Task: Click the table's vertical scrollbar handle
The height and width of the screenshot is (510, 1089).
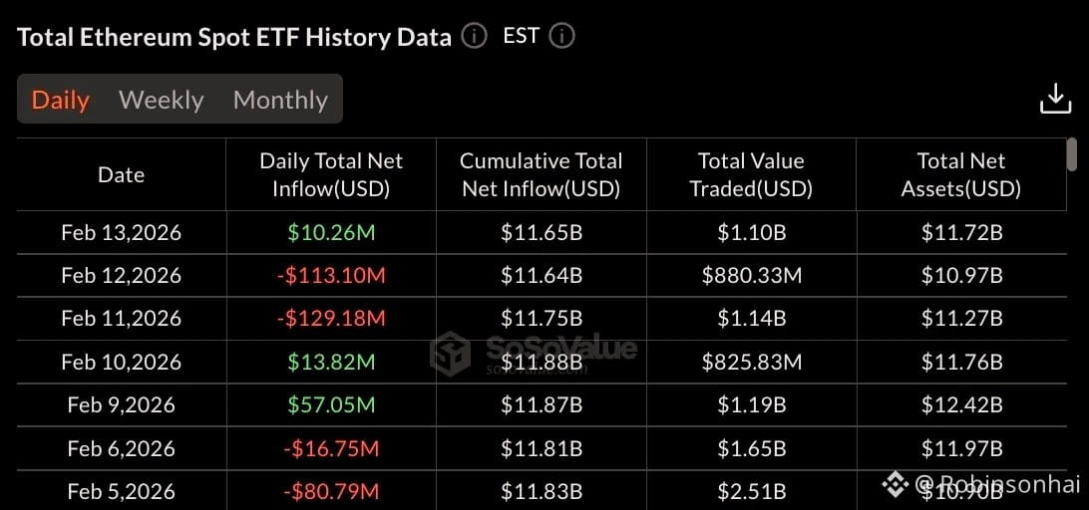Action: click(x=1072, y=154)
